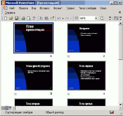123x116 pixels.
Task: Toggle the grid display button
Action: 76,18
